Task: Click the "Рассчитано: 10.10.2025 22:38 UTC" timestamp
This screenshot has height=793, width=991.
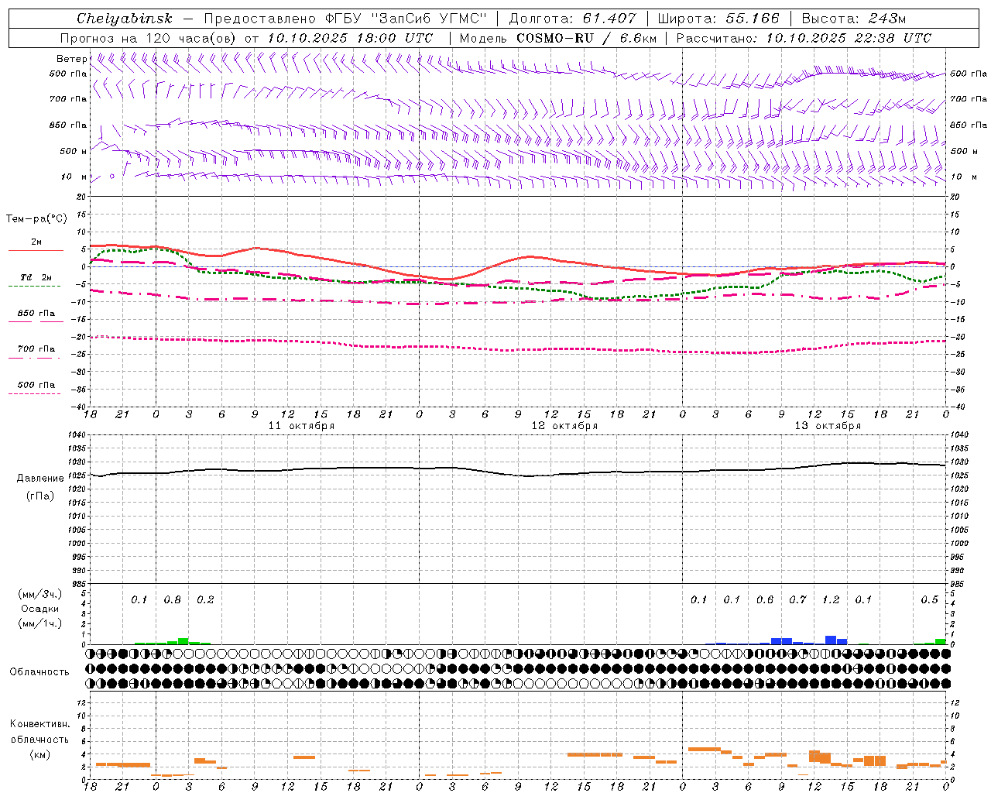Action: [804, 38]
